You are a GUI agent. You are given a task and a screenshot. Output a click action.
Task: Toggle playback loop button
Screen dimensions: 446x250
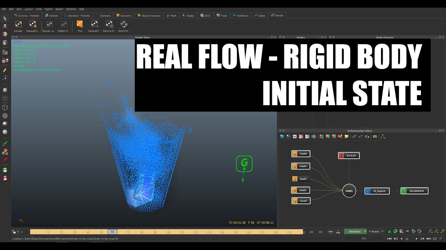435,239
